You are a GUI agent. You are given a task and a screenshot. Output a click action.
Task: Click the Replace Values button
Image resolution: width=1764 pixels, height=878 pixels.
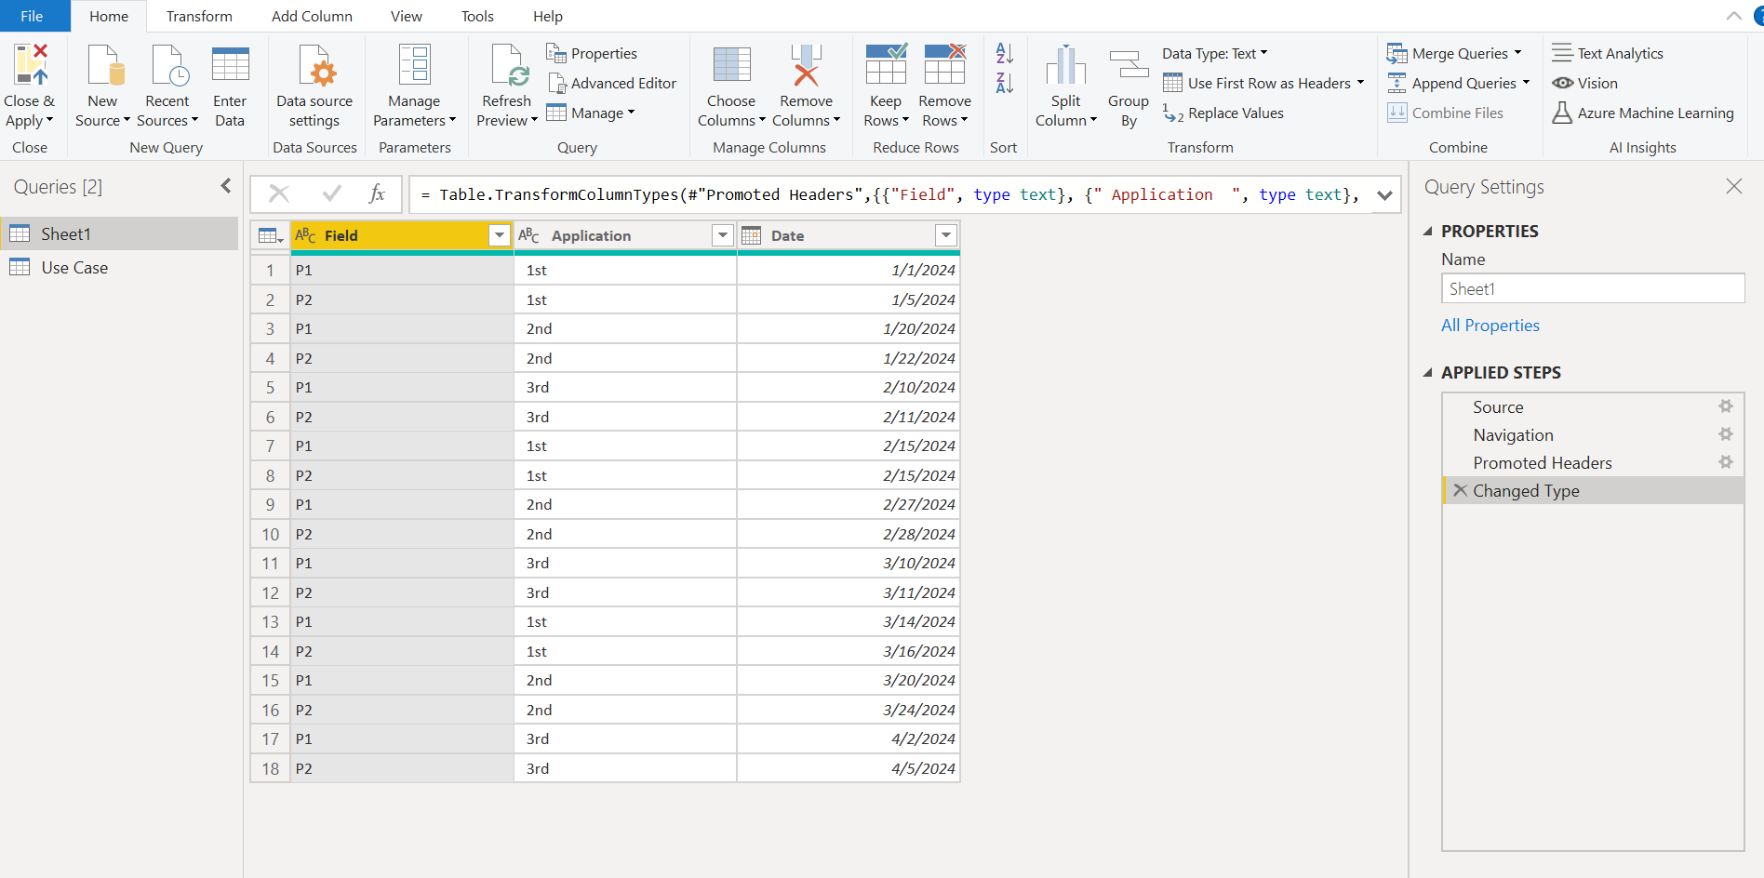[1223, 113]
